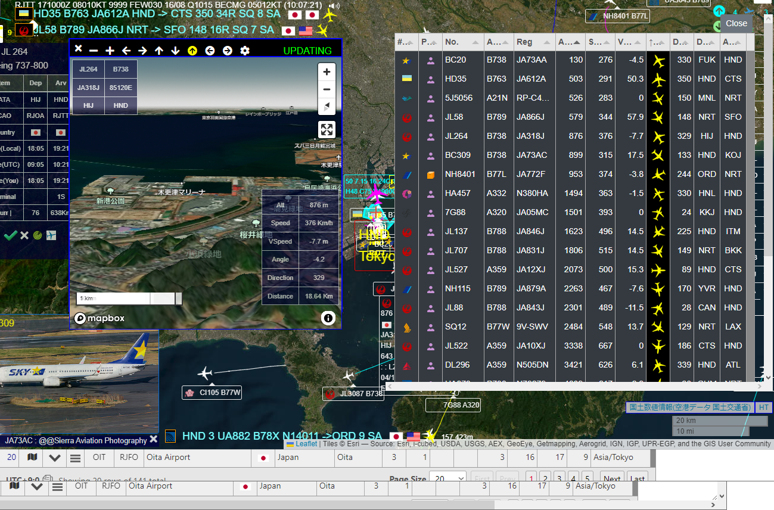Expand lower Oita Airport row chevron
Image resolution: width=774 pixels, height=510 pixels.
coord(37,486)
